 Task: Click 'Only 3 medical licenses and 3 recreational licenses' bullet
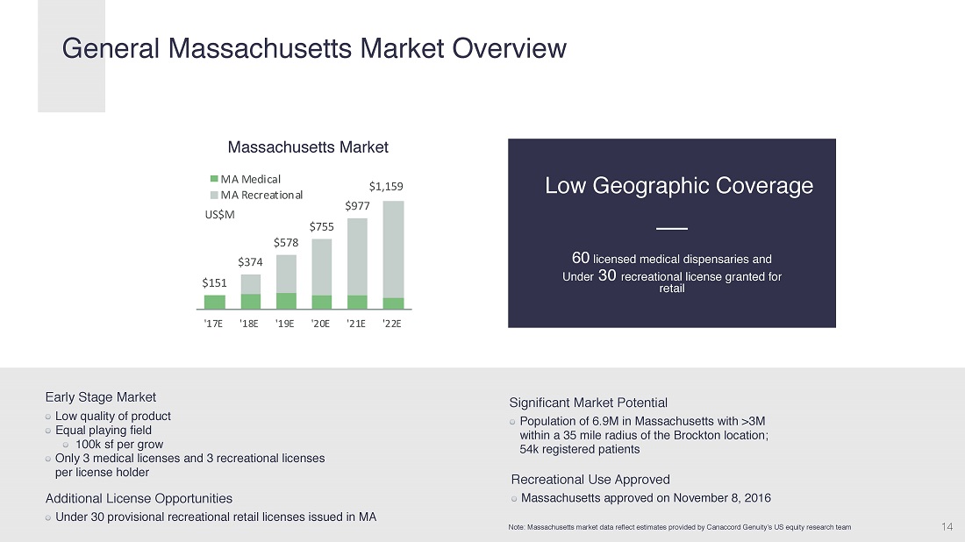189,459
